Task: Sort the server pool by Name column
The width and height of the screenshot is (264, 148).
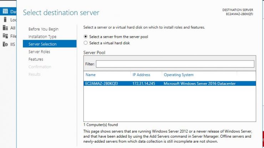Action: (x=91, y=75)
